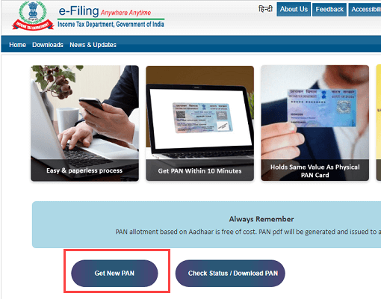The width and height of the screenshot is (381, 299).
Task: Open the About Us page
Action: pyautogui.click(x=294, y=10)
